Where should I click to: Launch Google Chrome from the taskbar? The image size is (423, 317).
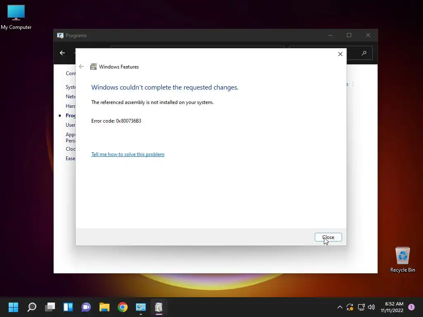click(122, 307)
